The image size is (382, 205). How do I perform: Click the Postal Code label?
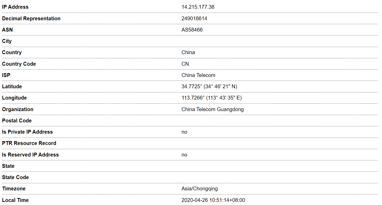(x=17, y=121)
